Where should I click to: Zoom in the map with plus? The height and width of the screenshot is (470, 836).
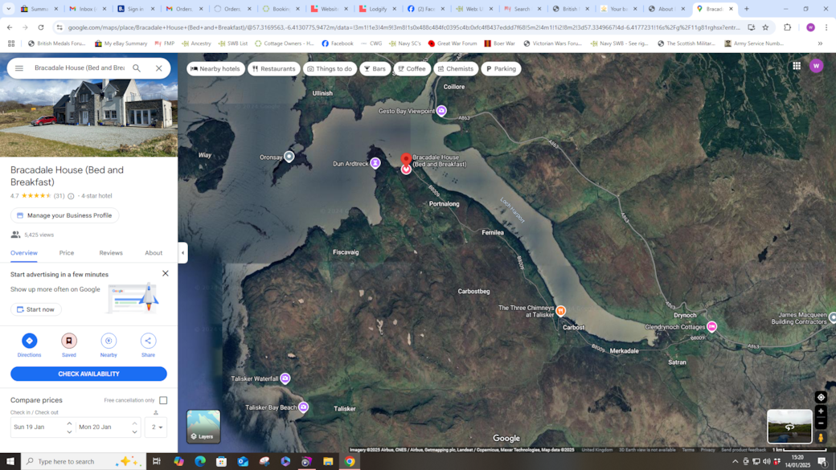coord(821,411)
